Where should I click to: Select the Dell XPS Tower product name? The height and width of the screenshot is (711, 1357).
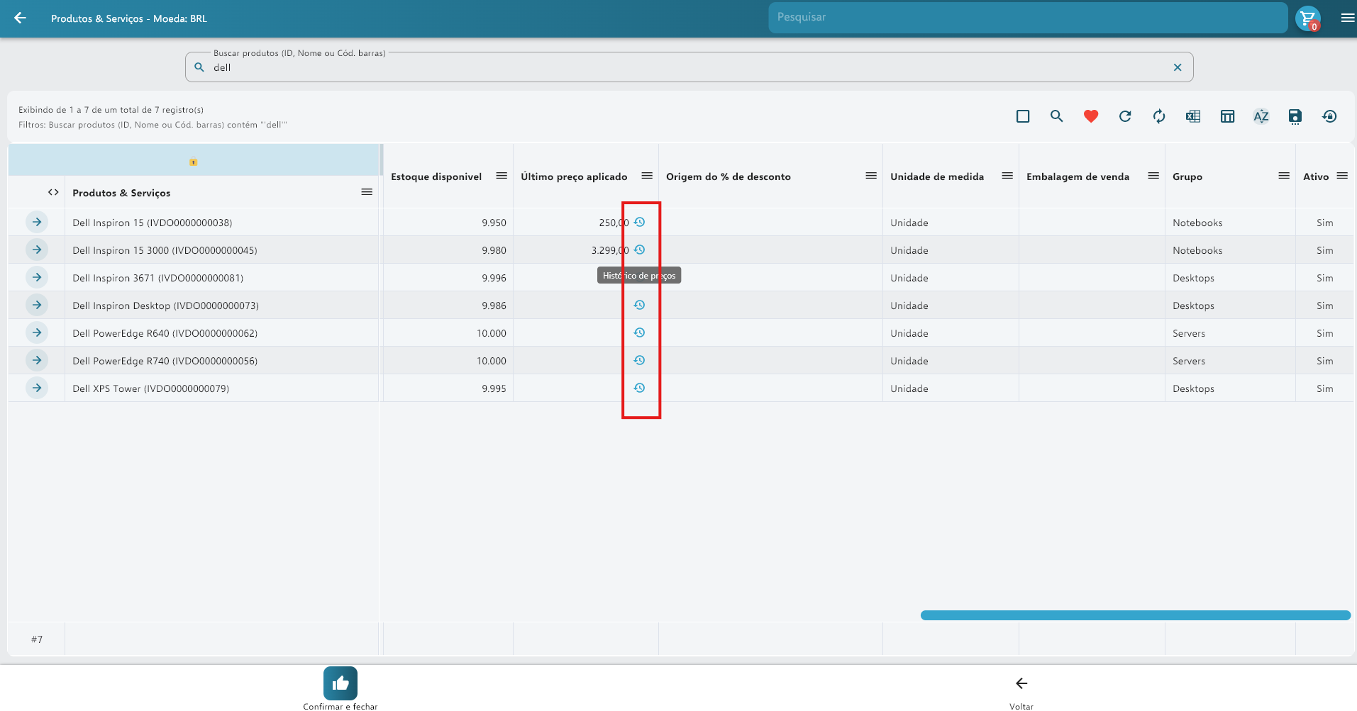(x=150, y=388)
